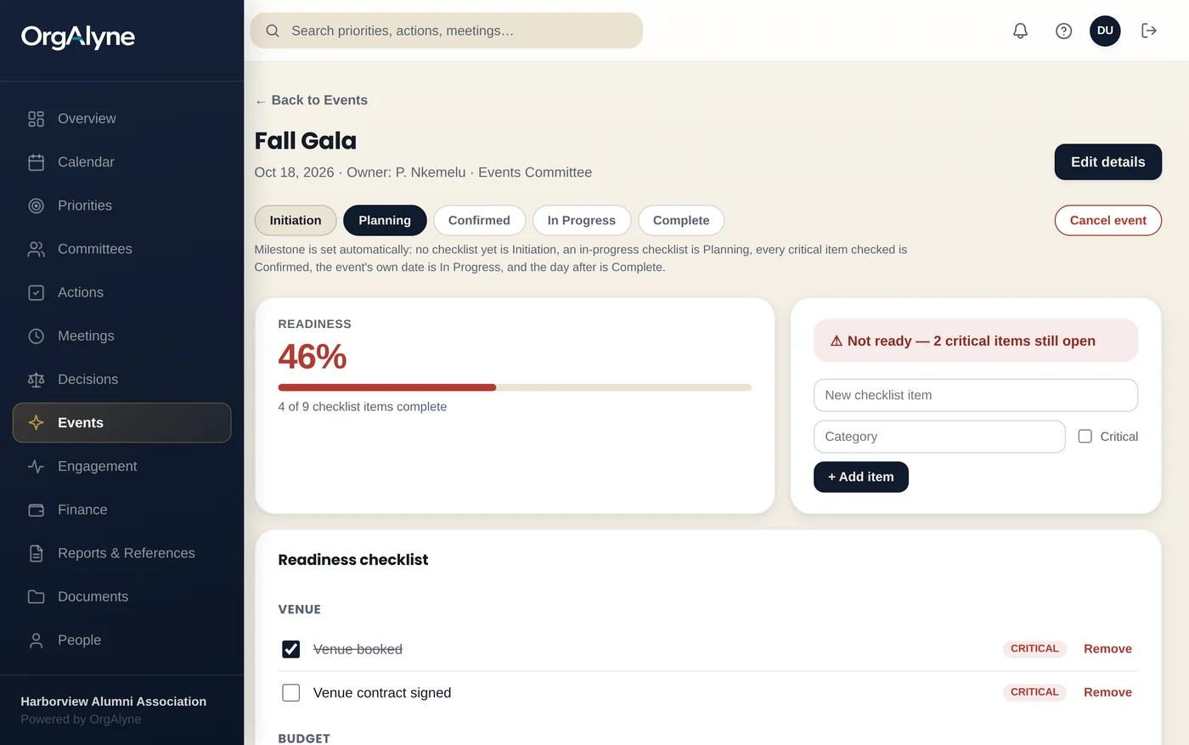Focus the New checklist item field
This screenshot has height=745, width=1189.
975,395
